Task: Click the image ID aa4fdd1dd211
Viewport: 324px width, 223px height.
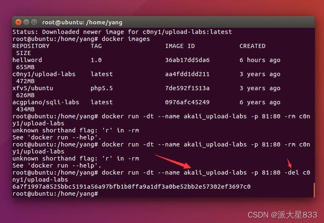Action: 187,74
